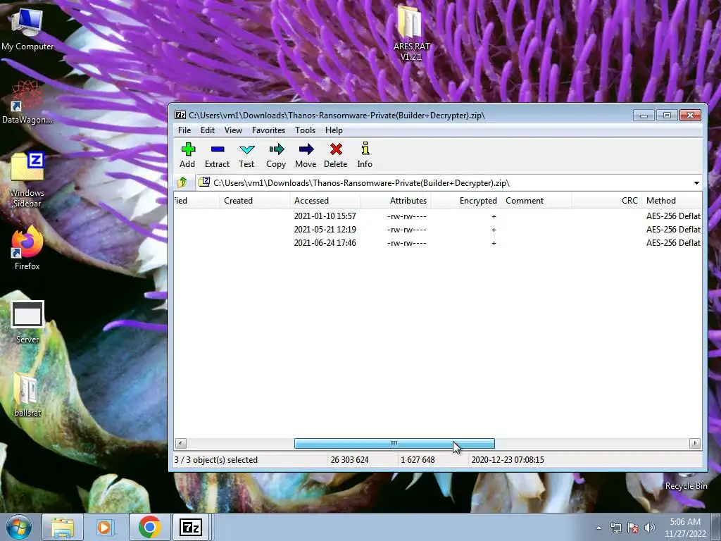Click the Info toolbar icon
721x541 pixels.
pyautogui.click(x=365, y=155)
